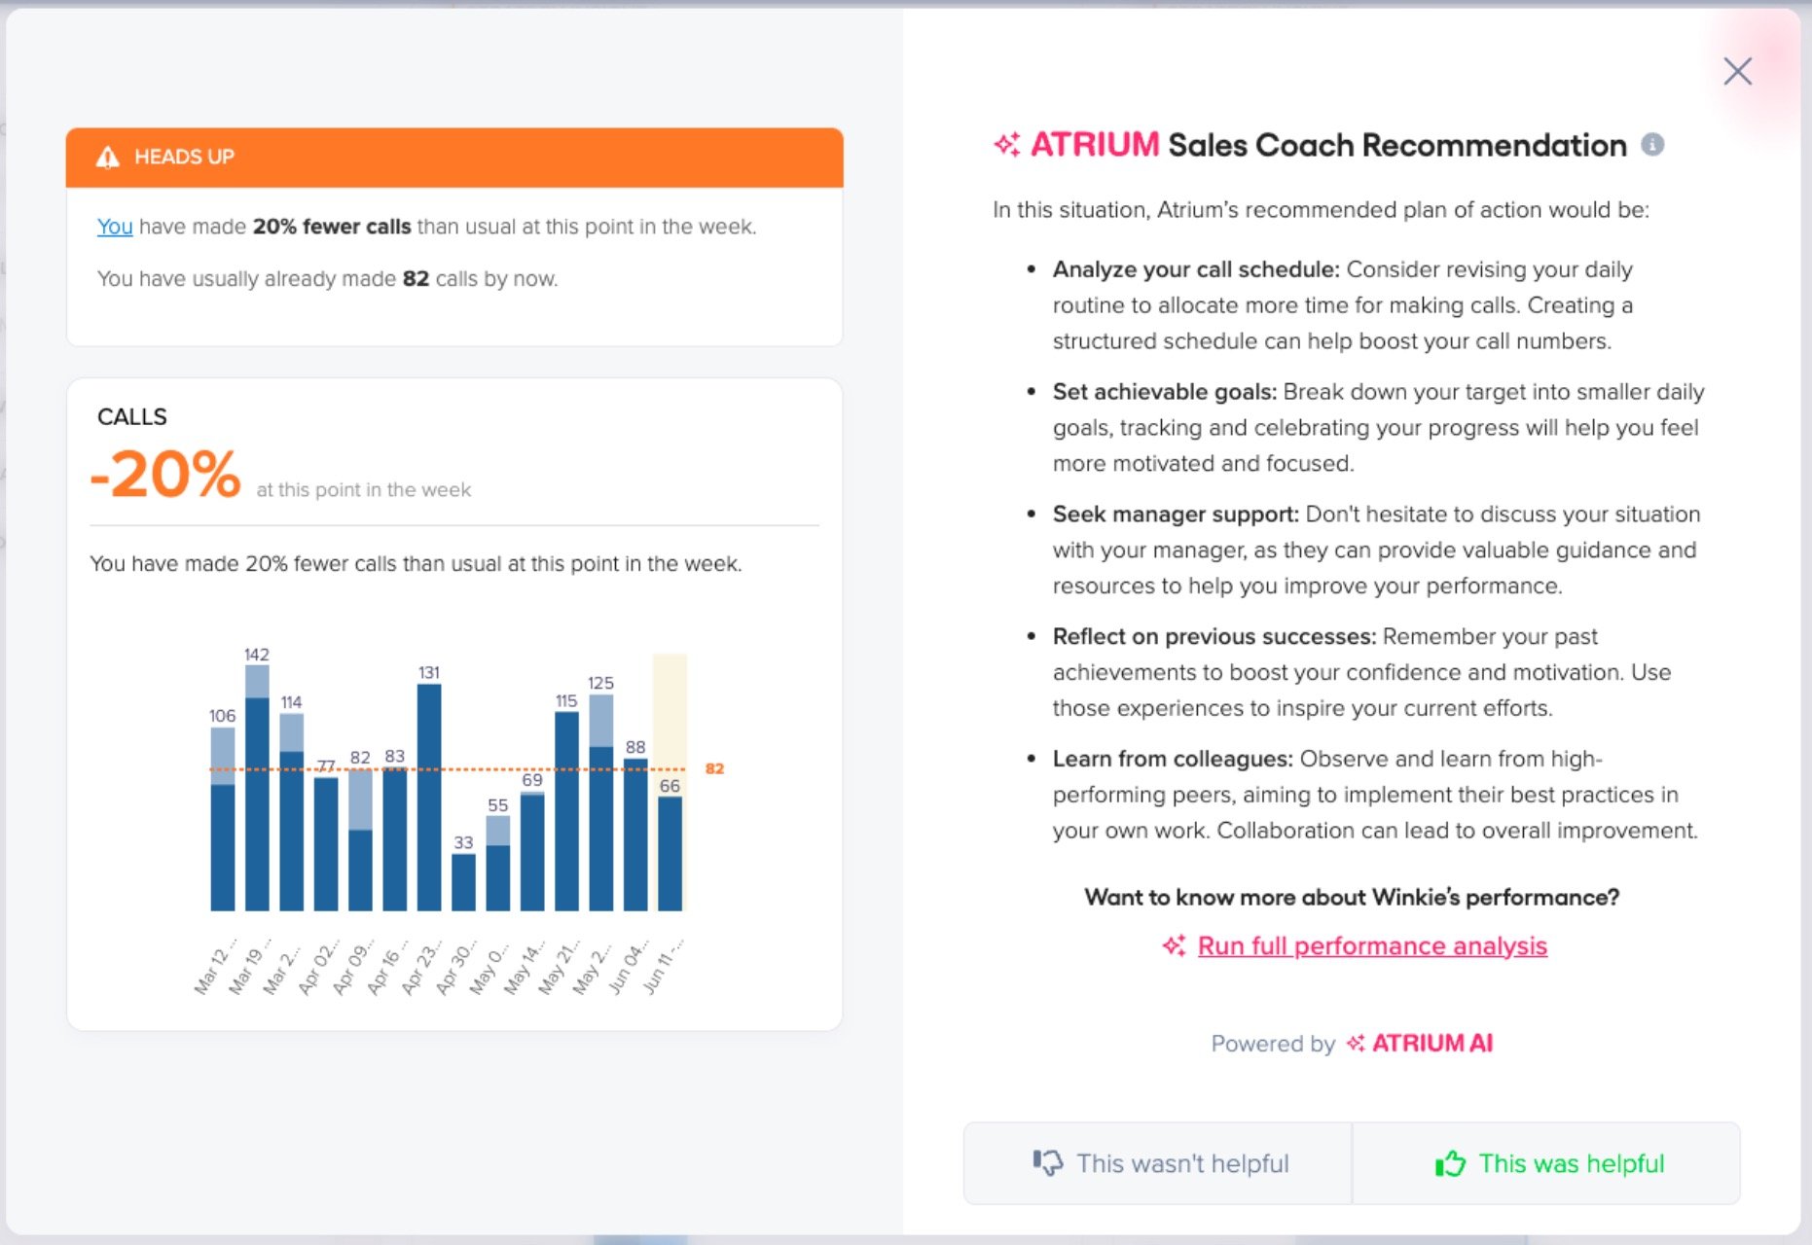Click the bar showing 125 calls
The height and width of the screenshot is (1245, 1812).
[601, 807]
